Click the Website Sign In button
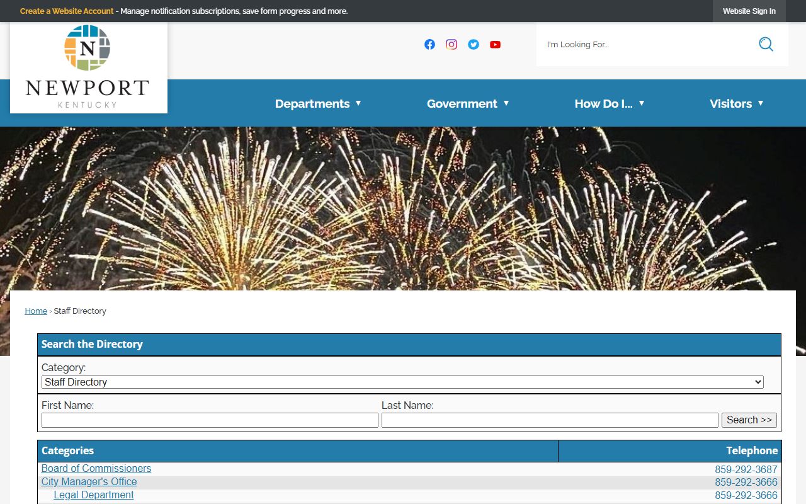This screenshot has width=806, height=504. pyautogui.click(x=749, y=11)
